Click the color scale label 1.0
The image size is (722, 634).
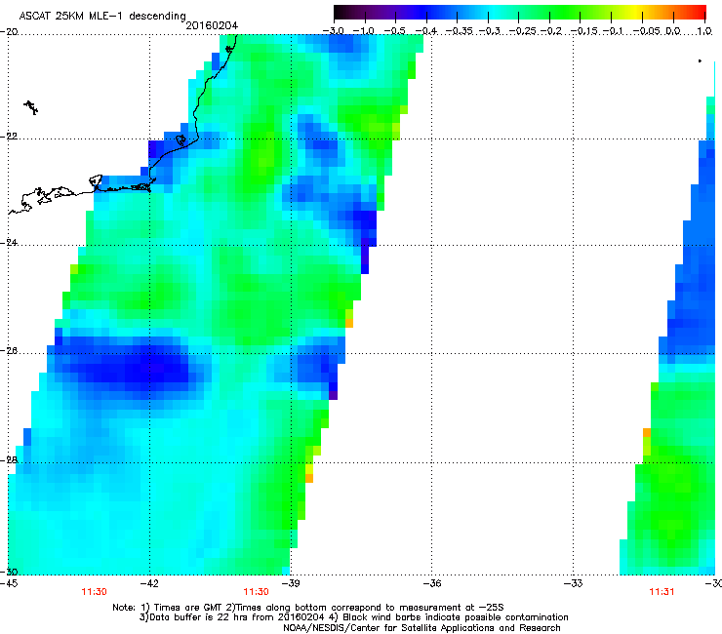click(x=704, y=31)
